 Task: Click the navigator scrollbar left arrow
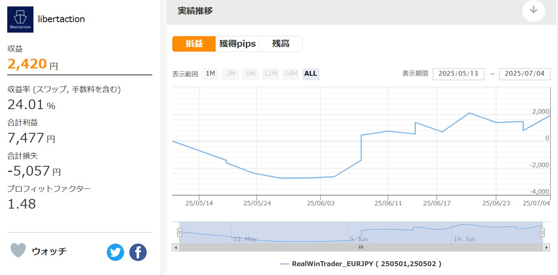click(x=176, y=247)
